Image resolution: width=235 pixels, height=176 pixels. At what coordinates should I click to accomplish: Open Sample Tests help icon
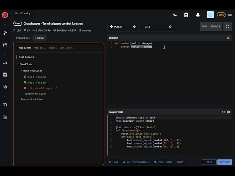tap(228, 112)
